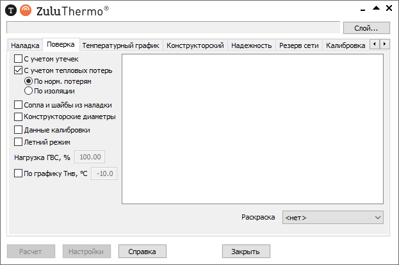Open the 'Раскраска' dropdown list

[332, 218]
